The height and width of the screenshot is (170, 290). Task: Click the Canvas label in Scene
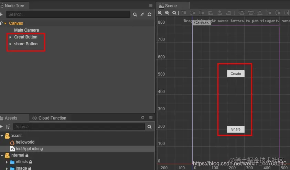tap(201, 23)
